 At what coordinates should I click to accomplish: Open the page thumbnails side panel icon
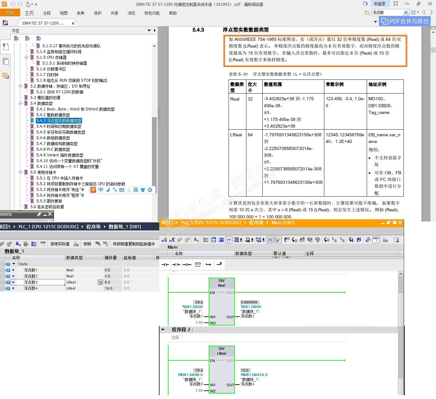pos(5,62)
